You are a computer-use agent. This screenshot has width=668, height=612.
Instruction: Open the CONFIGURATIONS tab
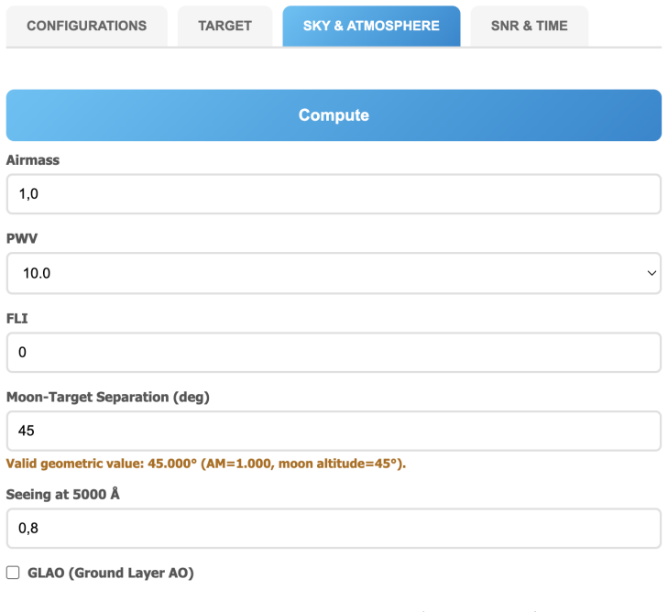pos(86,26)
